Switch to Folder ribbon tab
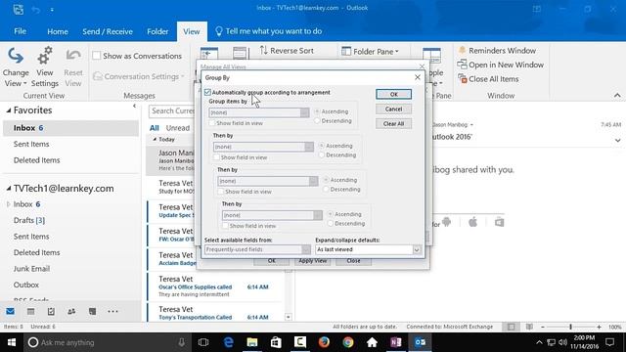This screenshot has height=352, width=626. click(x=157, y=31)
